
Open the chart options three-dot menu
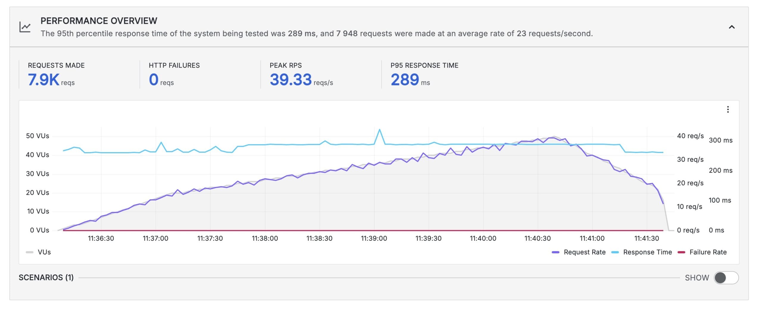pyautogui.click(x=727, y=110)
